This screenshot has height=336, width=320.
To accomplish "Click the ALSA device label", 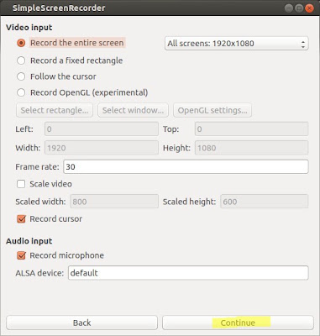I will pos(39,273).
